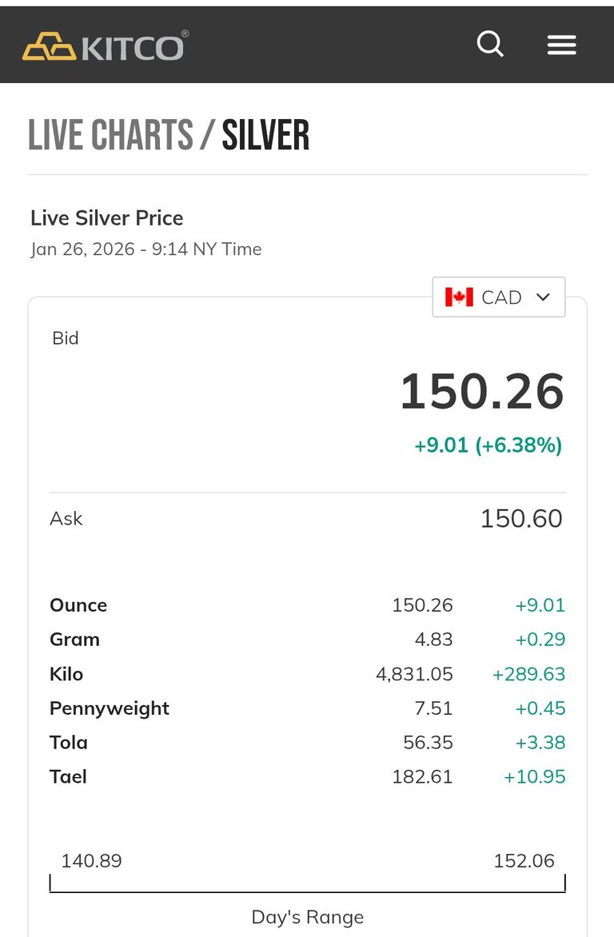Click the Canadian flag icon
The width and height of the screenshot is (614, 937).
(459, 297)
